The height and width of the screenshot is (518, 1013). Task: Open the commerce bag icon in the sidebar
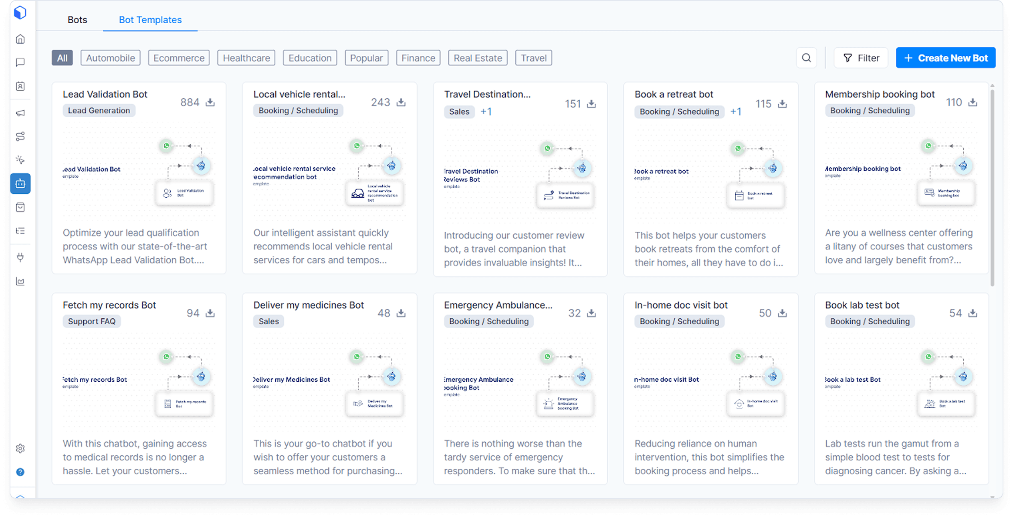click(20, 207)
